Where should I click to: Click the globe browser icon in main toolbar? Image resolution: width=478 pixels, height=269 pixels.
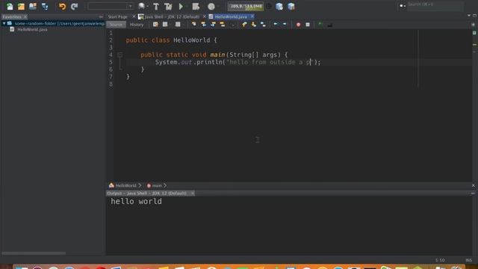[x=142, y=6]
